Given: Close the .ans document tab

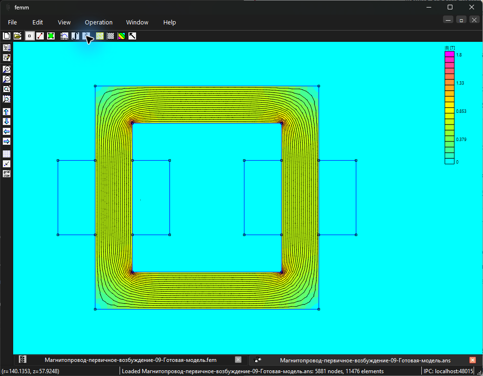Looking at the screenshot, I should point(473,360).
